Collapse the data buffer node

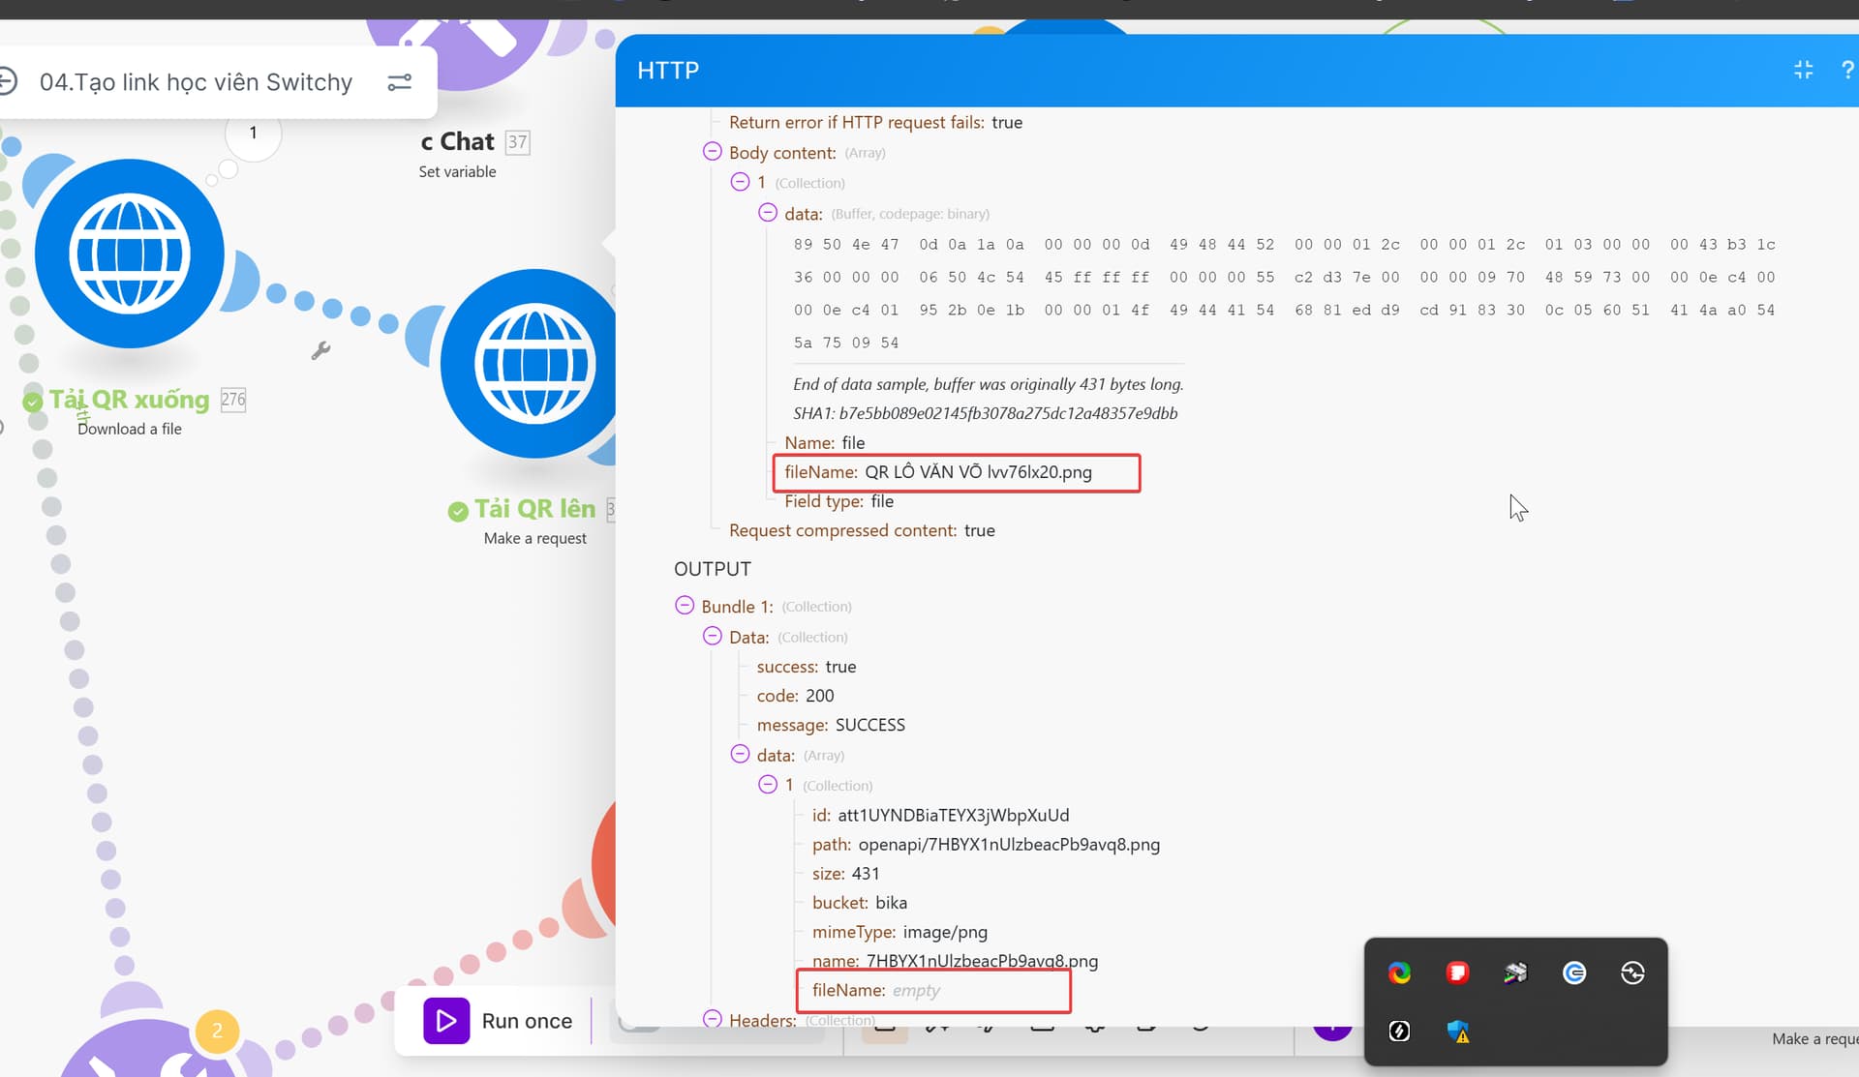coord(767,213)
